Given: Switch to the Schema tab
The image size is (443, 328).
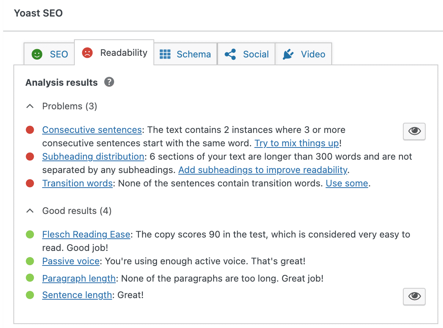Looking at the screenshot, I should [193, 54].
